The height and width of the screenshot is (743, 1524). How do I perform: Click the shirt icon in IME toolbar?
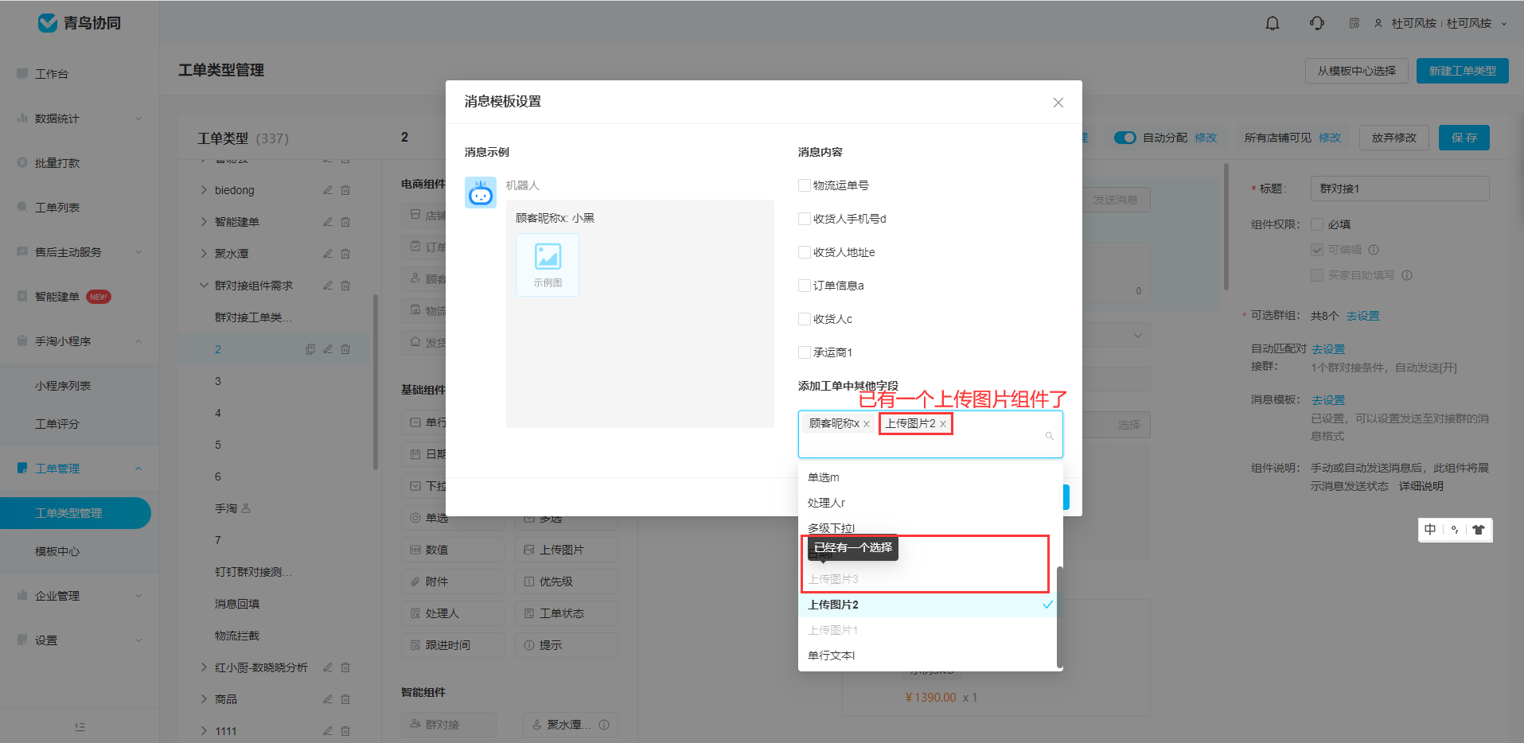1479,530
